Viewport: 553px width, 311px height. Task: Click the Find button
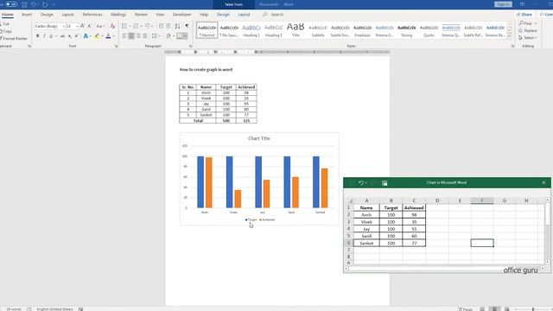(x=526, y=23)
